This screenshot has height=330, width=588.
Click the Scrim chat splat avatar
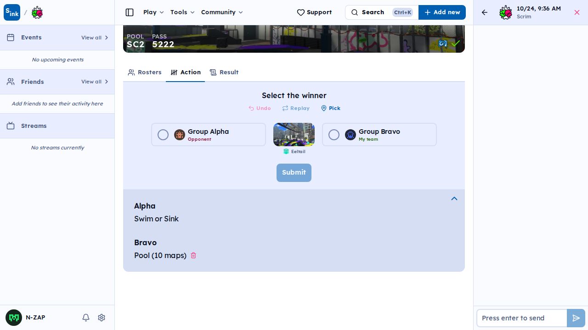tap(506, 12)
